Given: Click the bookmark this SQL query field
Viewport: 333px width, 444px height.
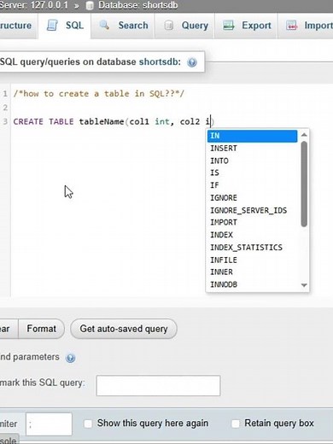Looking at the screenshot, I should point(158,385).
